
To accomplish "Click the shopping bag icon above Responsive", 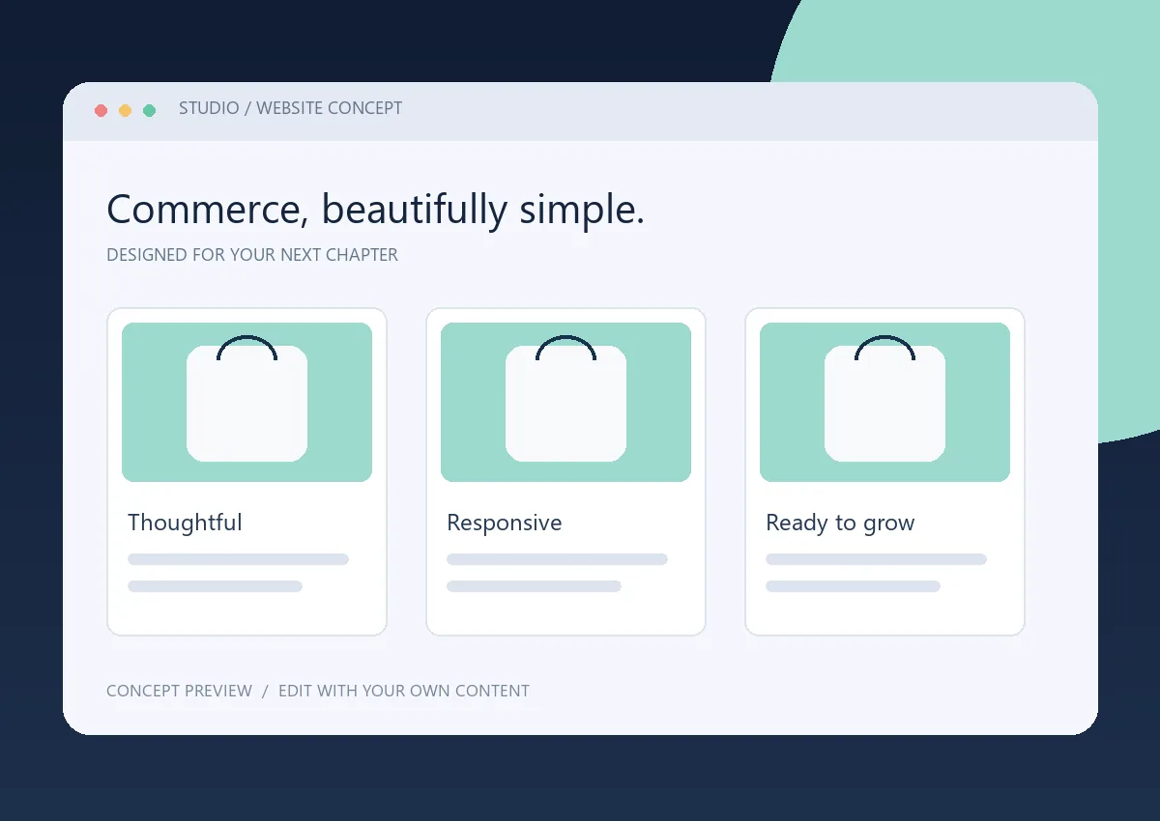I will pyautogui.click(x=565, y=398).
